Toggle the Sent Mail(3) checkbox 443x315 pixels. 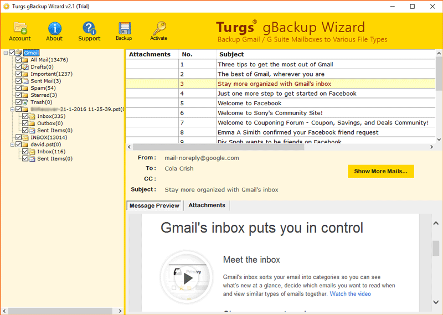19,81
